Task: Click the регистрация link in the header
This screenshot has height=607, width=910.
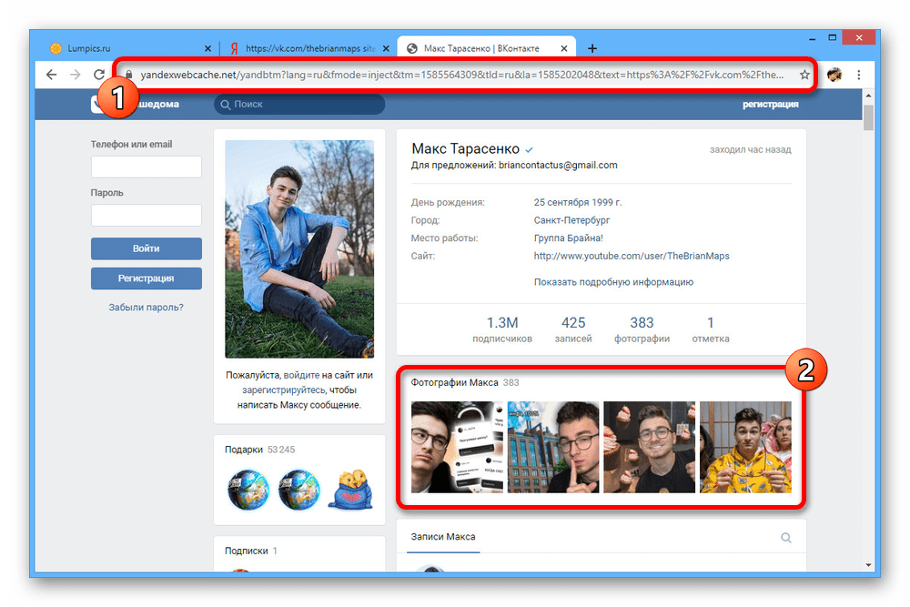Action: (770, 105)
